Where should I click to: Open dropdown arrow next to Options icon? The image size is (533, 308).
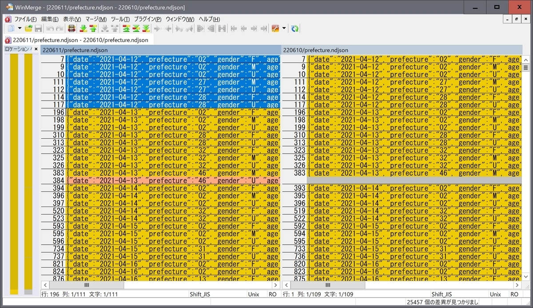[284, 28]
